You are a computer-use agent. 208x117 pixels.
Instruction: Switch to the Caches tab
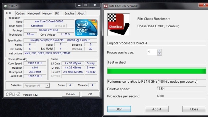(x=20, y=14)
